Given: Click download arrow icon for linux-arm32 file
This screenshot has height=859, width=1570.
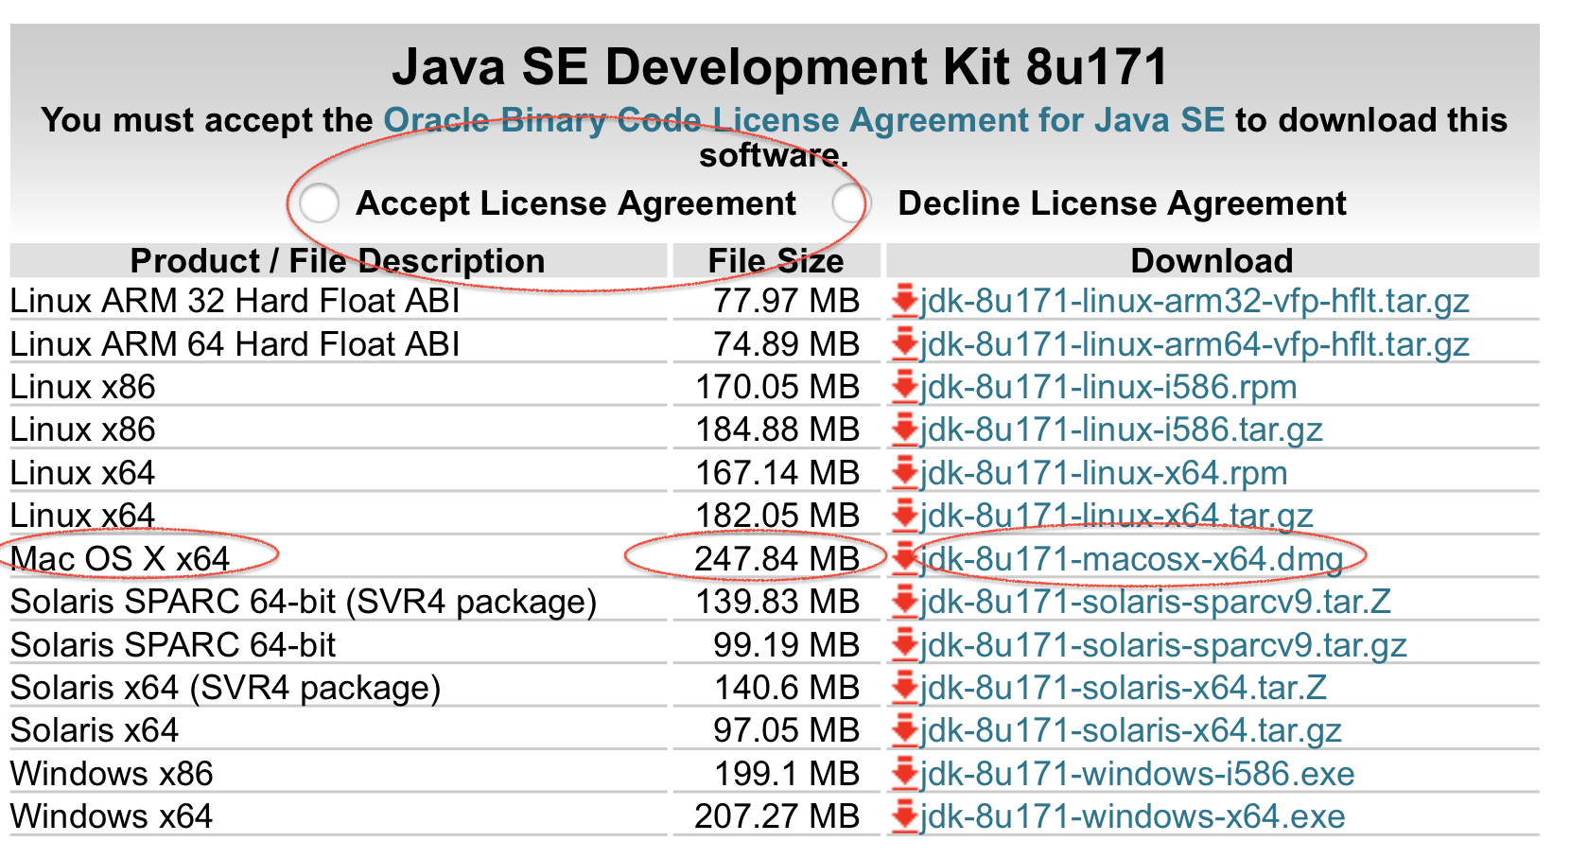Looking at the screenshot, I should click(905, 301).
